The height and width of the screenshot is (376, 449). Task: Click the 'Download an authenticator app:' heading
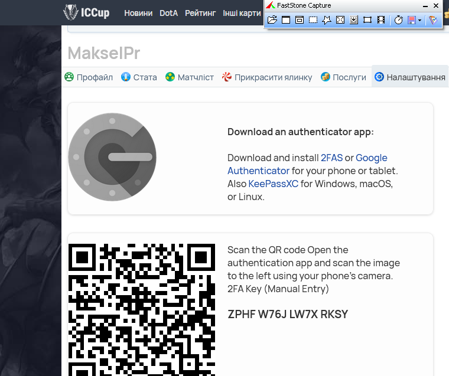pyautogui.click(x=301, y=132)
